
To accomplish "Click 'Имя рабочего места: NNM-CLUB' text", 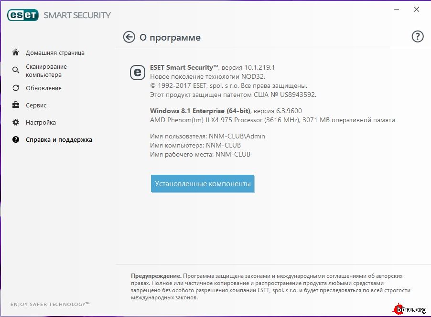I will (200, 154).
